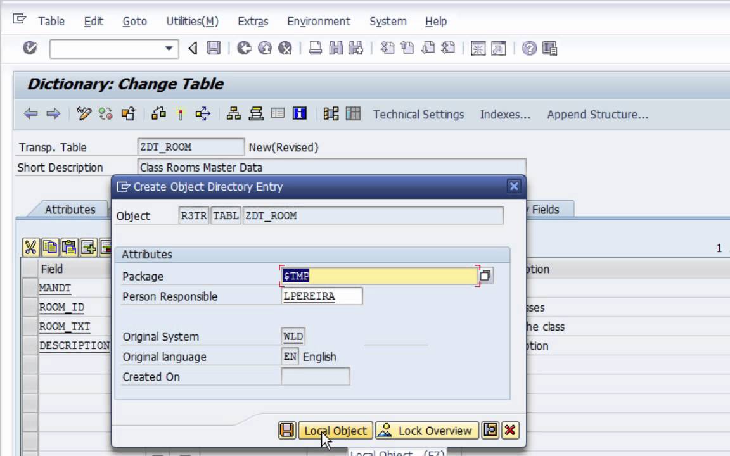Click the Indexes... button
The image size is (730, 456).
(505, 115)
